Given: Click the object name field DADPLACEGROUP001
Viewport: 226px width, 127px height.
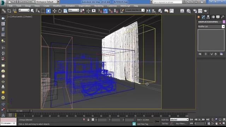Looking at the screenshot, I should [210, 22].
